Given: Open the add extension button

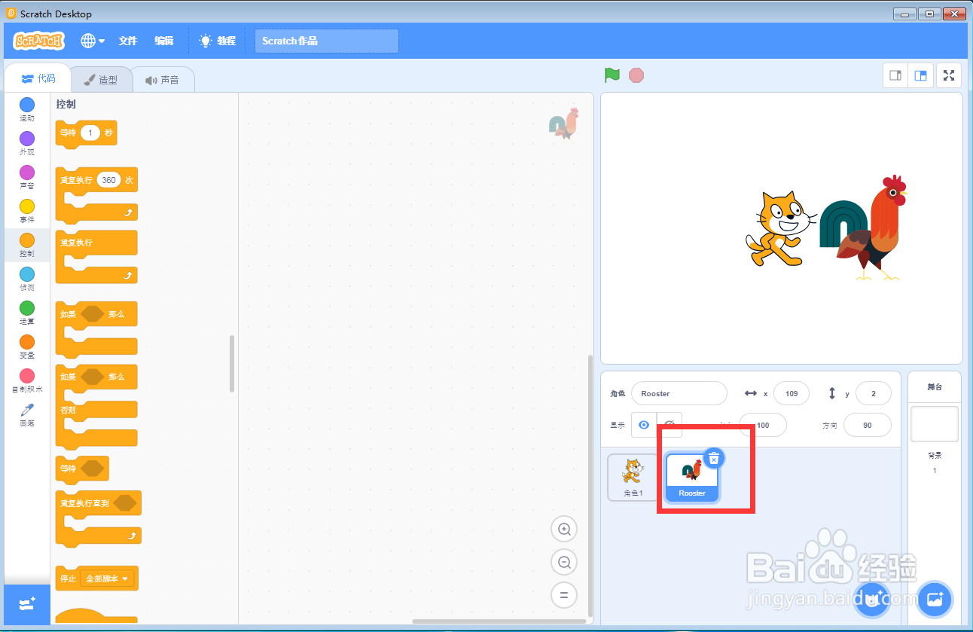Looking at the screenshot, I should (27, 604).
